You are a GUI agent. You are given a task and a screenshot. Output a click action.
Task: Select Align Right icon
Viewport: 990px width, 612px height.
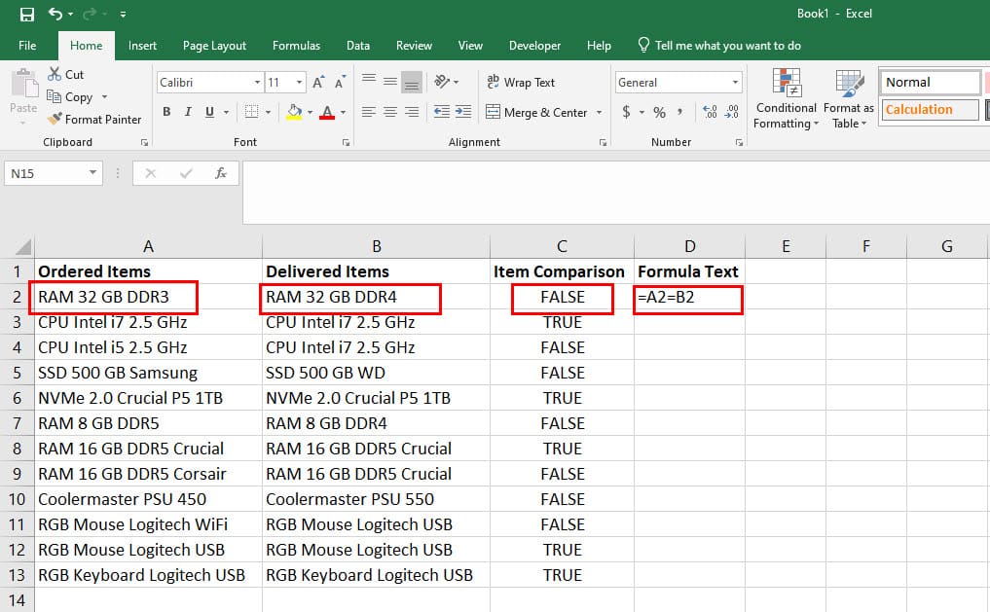tap(412, 112)
